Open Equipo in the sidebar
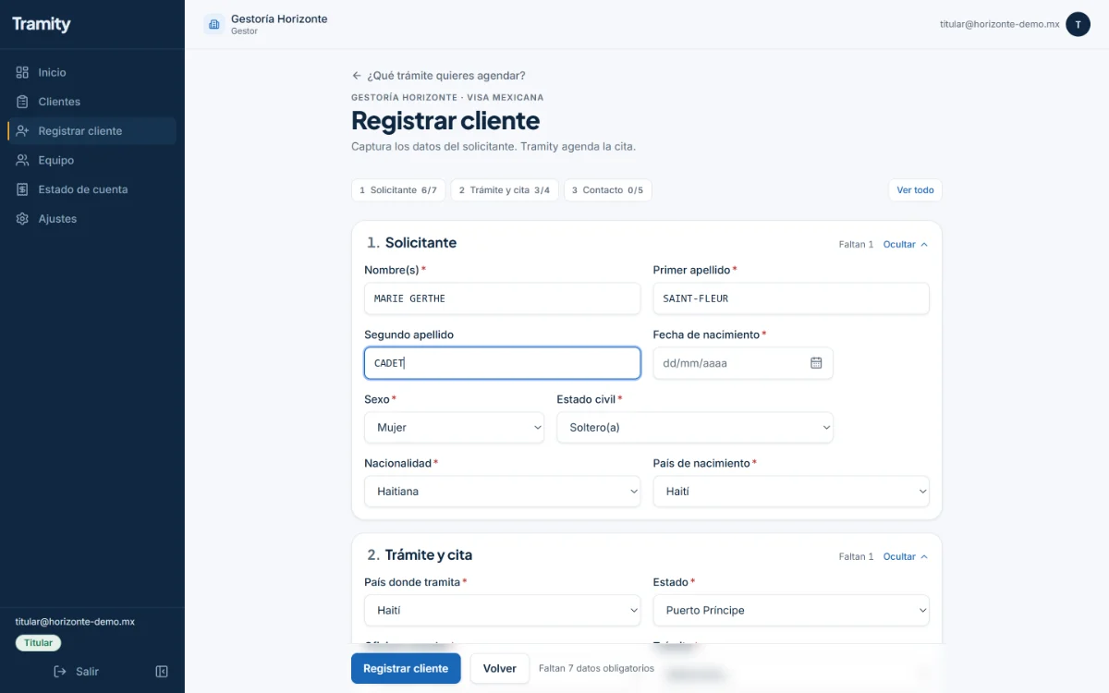The image size is (1109, 693). pos(91,160)
